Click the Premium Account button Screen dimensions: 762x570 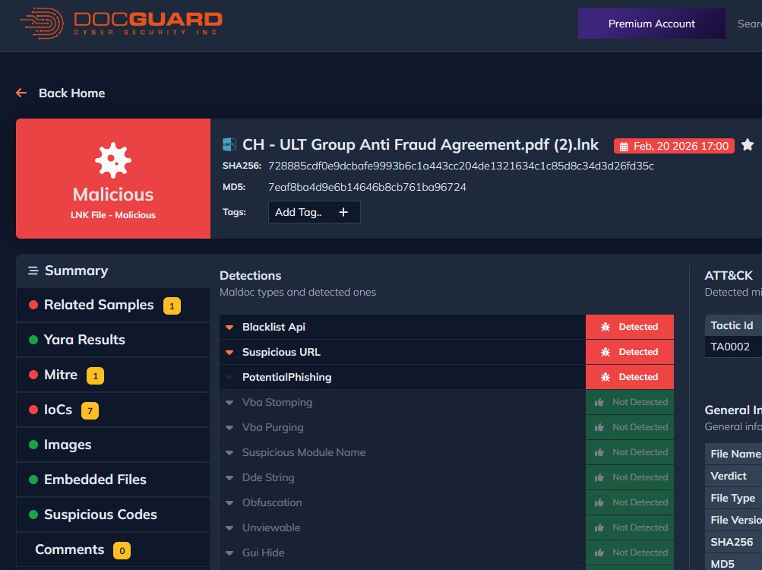pos(651,24)
